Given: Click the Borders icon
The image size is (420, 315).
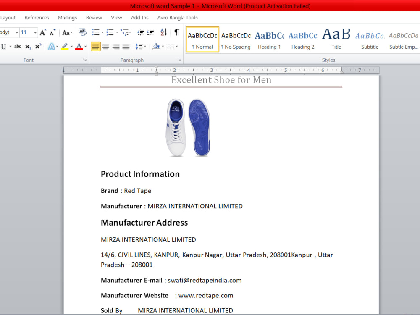Looking at the screenshot, I should tap(171, 47).
